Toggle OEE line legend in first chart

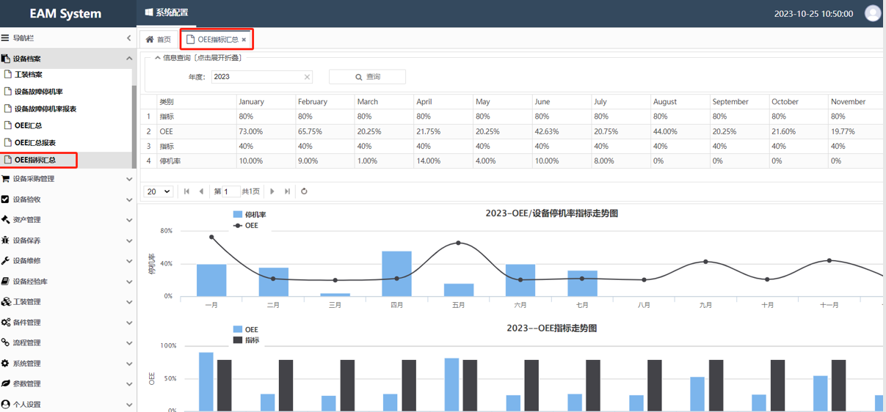245,226
